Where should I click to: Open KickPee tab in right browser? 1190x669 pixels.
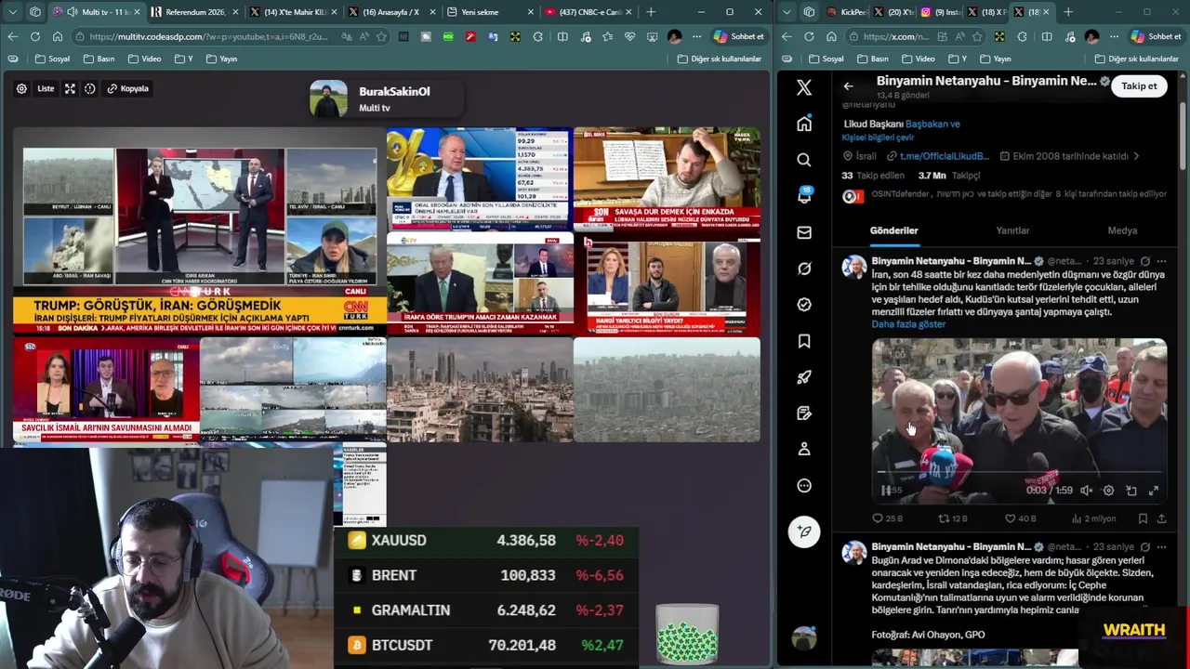pos(846,12)
